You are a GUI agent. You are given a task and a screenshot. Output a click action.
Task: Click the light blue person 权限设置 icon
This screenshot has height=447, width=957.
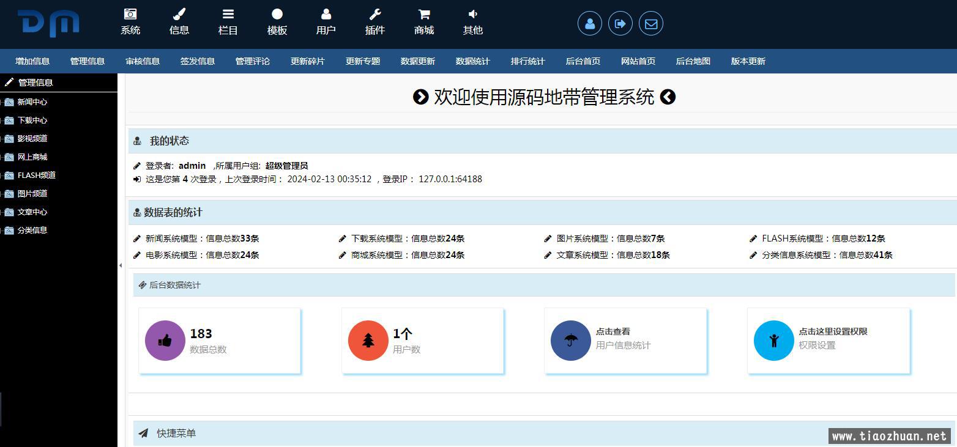pos(774,341)
